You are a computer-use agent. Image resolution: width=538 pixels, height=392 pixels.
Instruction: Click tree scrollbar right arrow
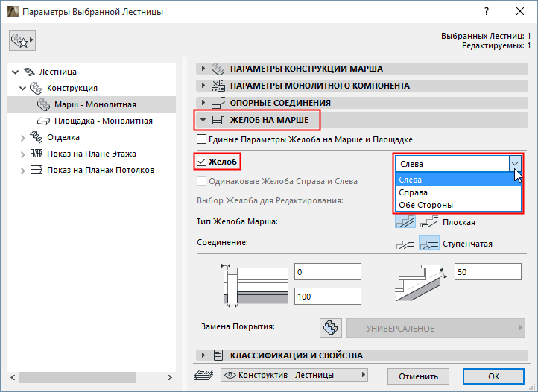[x=169, y=377]
